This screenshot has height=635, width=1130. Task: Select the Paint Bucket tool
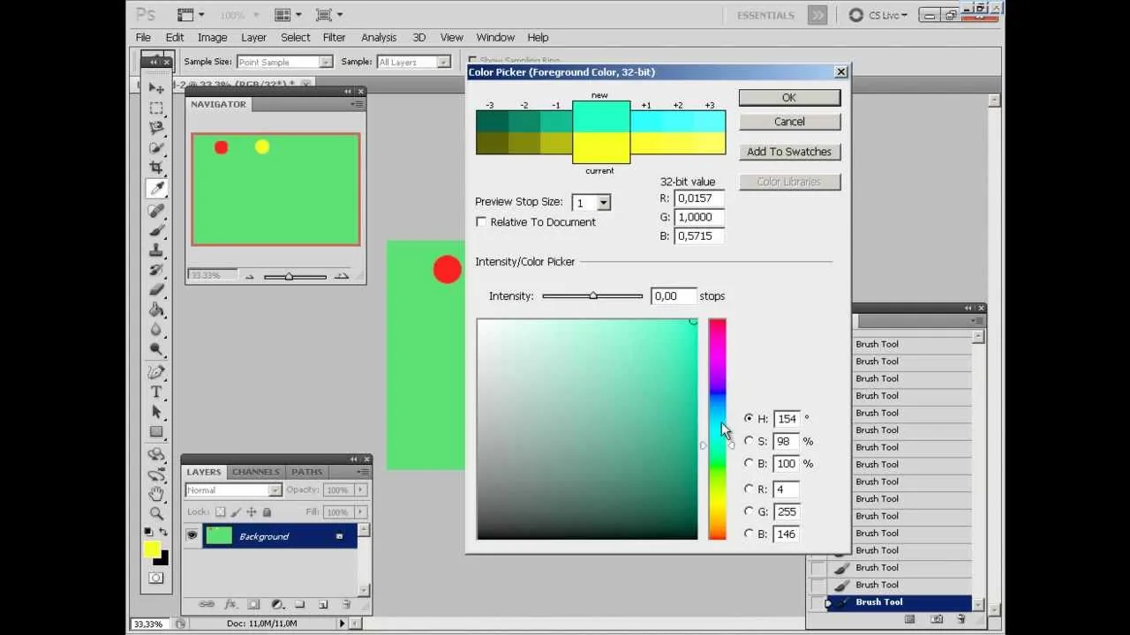tap(156, 310)
